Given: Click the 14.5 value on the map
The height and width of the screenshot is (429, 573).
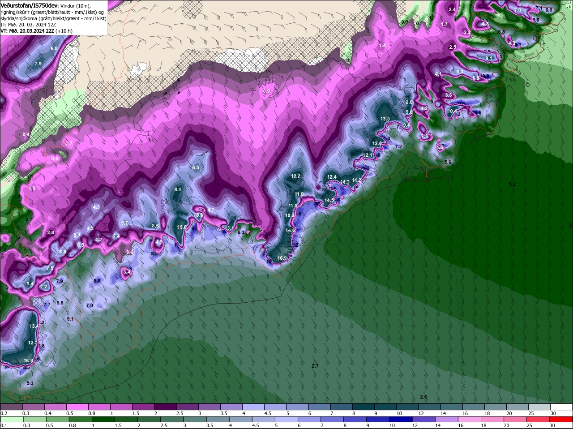Looking at the screenshot, I should 329,200.
